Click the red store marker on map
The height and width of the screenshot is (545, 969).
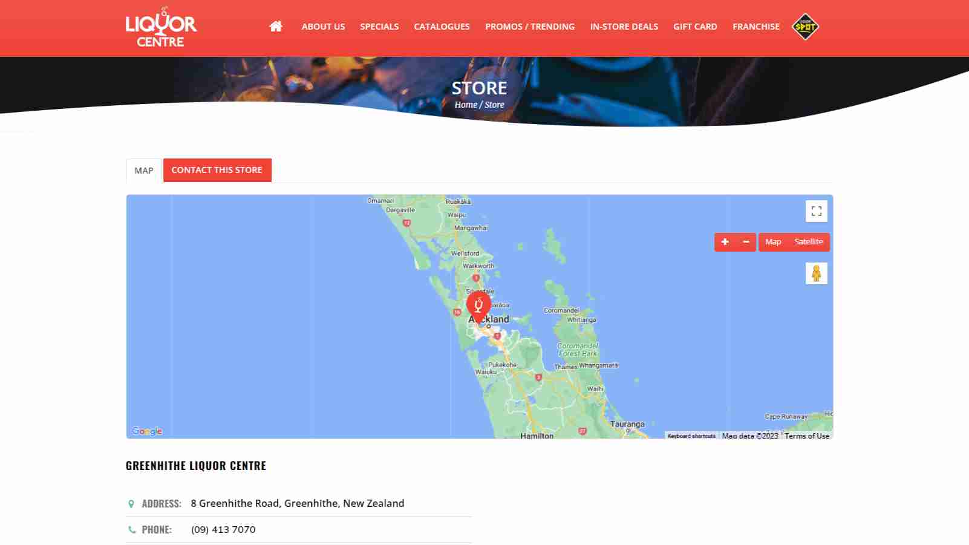coord(478,307)
